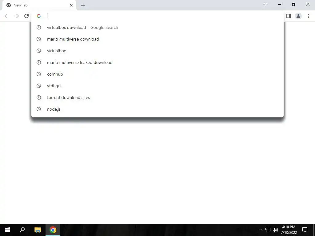Click the clock icon beside 'torrent download sites'

click(39, 97)
